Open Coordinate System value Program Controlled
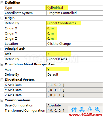This screenshot has height=117, width=103. coord(75,13)
